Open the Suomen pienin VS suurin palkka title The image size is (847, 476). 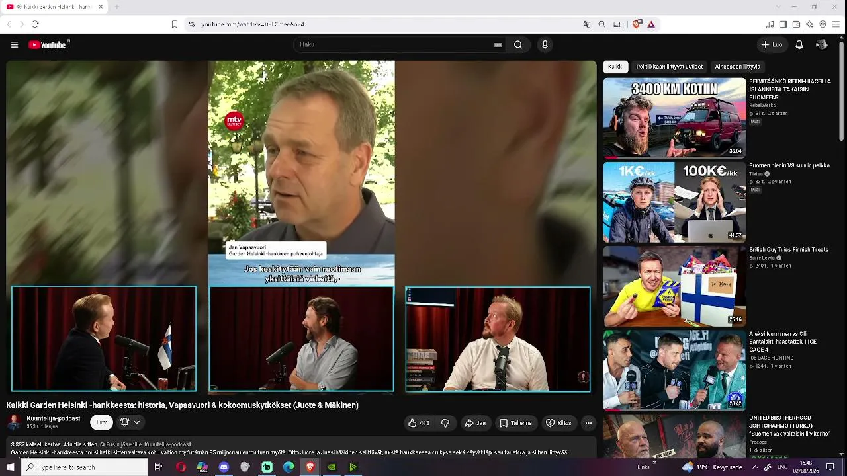(x=789, y=165)
